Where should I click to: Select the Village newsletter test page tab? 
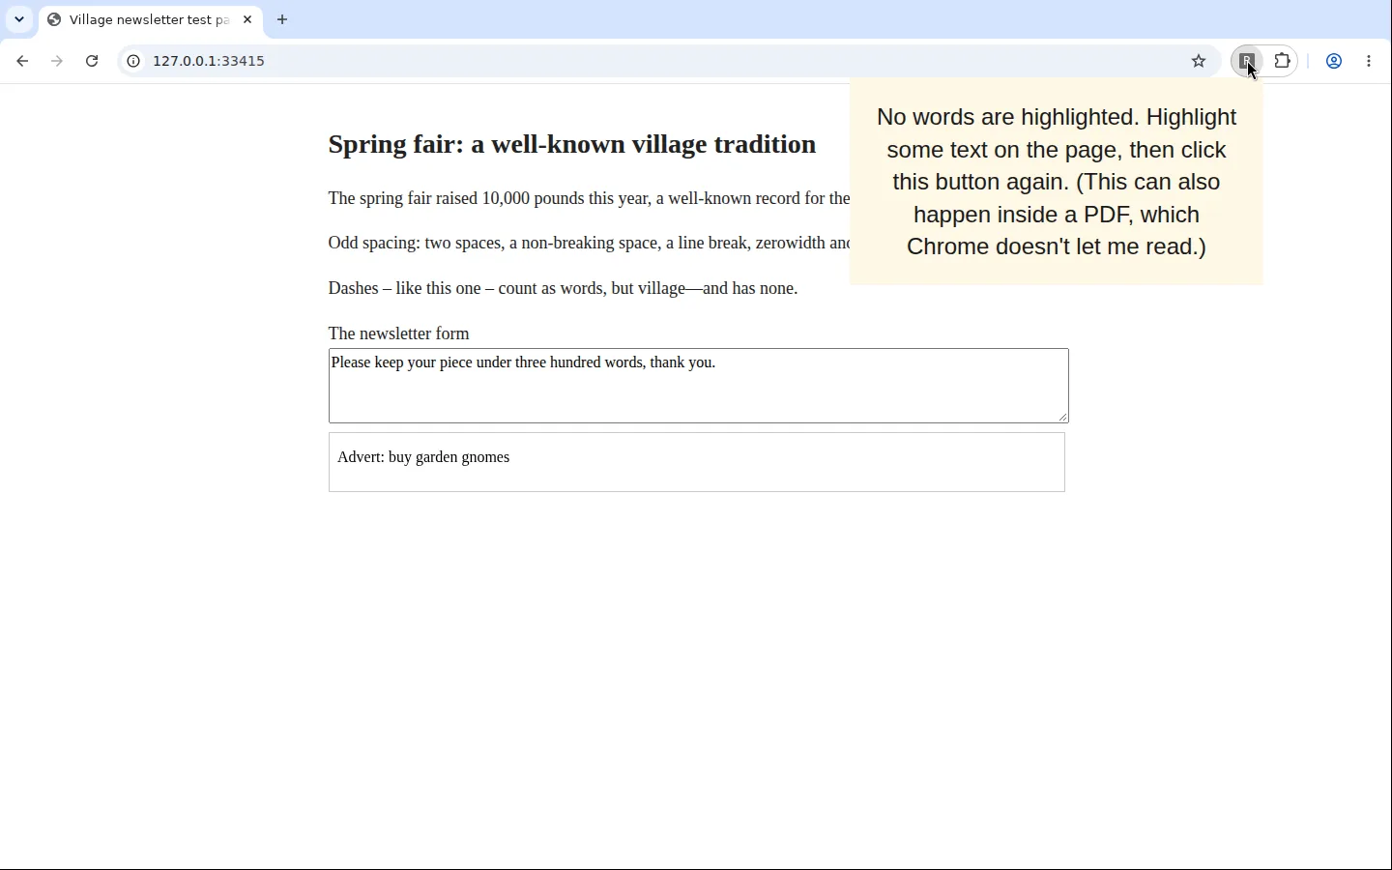(x=150, y=19)
